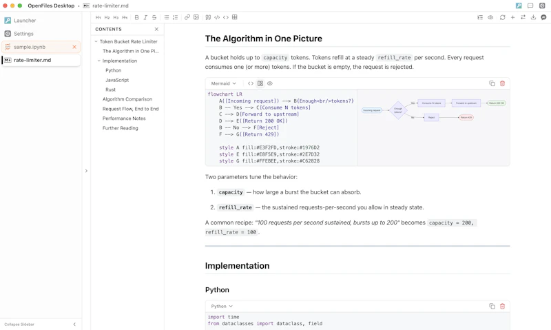Close the sample.ipynb file

click(x=74, y=47)
